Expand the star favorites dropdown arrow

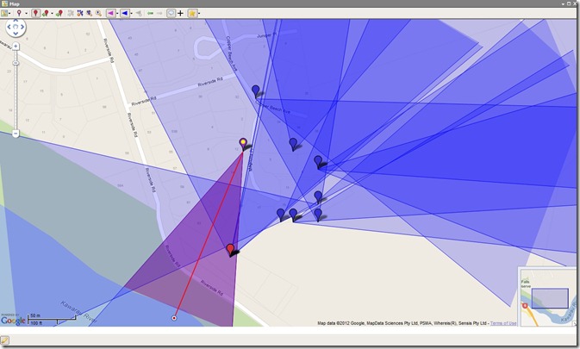tap(199, 13)
